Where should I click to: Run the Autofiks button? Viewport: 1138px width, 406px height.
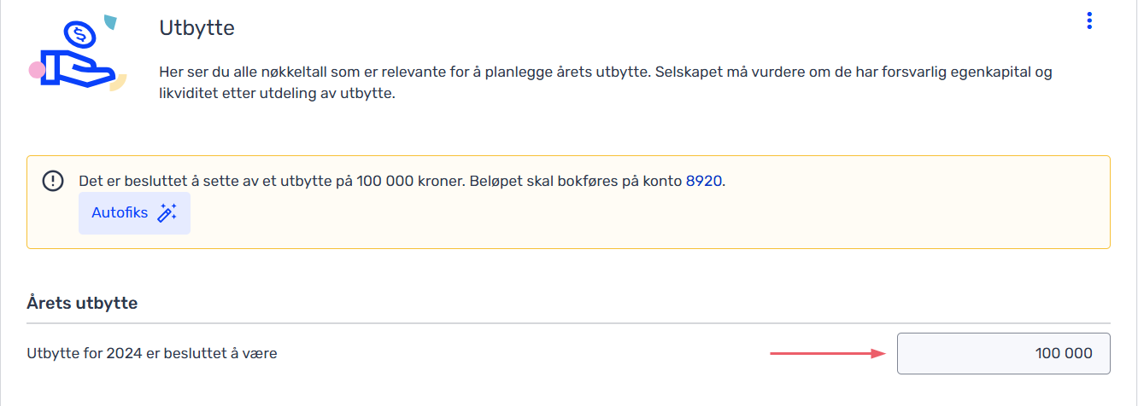134,213
